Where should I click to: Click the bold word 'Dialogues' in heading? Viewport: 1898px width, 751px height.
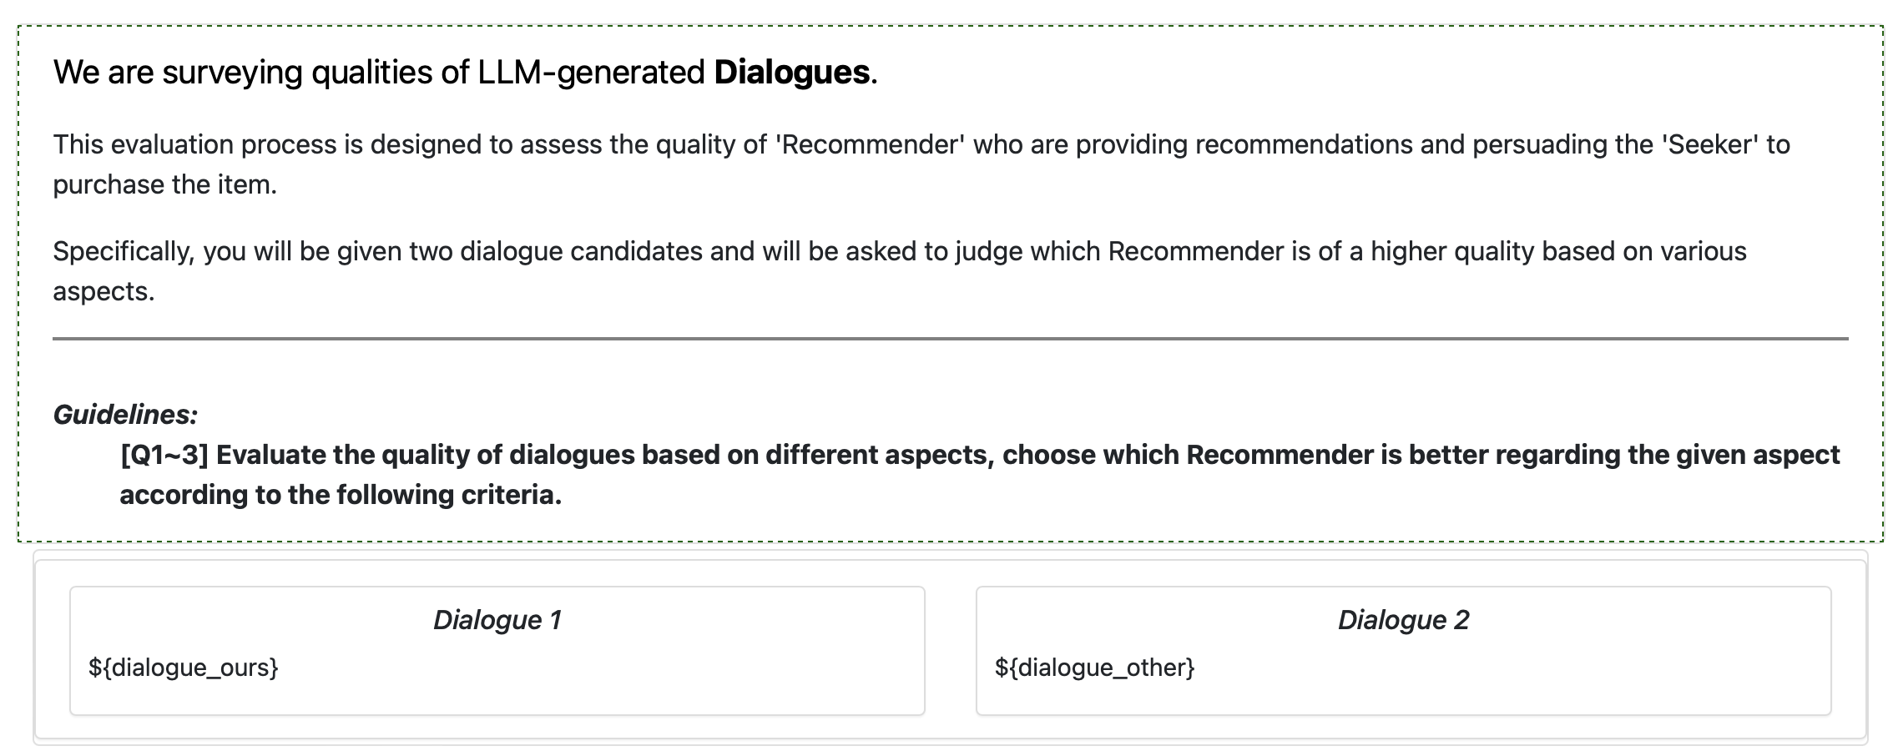pyautogui.click(x=791, y=73)
